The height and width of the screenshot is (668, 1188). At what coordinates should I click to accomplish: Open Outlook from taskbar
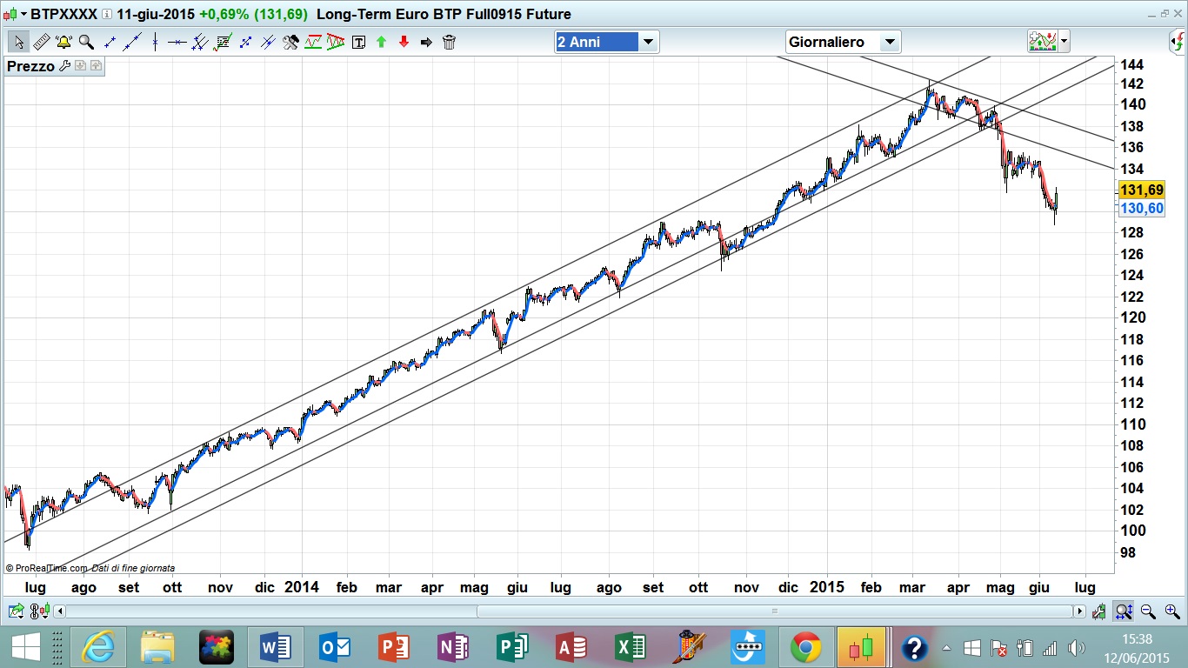[x=335, y=648]
